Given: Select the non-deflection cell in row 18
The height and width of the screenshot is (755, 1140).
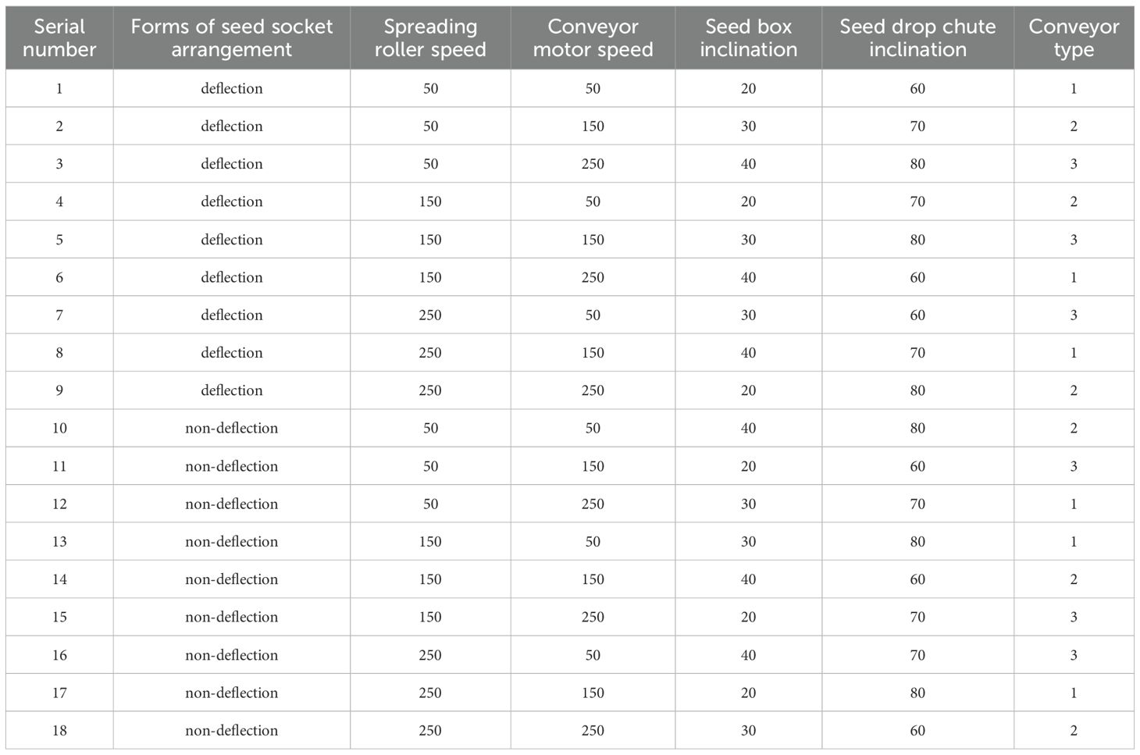Looking at the screenshot, I should click(231, 731).
